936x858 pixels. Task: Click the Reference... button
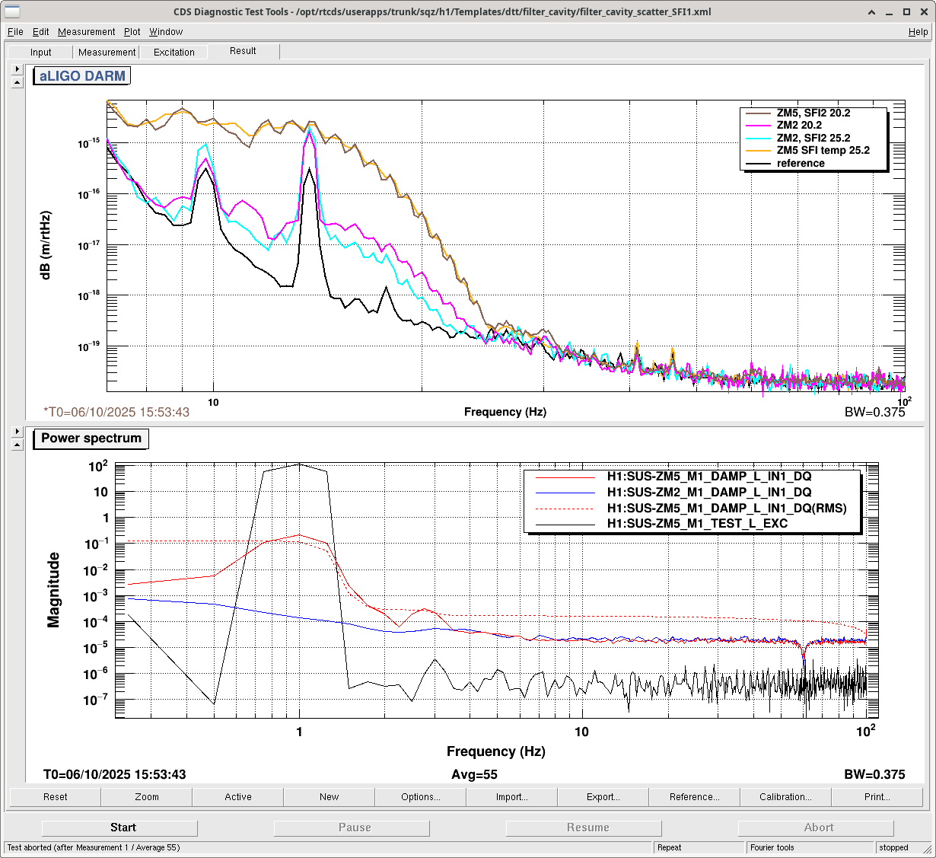point(694,797)
